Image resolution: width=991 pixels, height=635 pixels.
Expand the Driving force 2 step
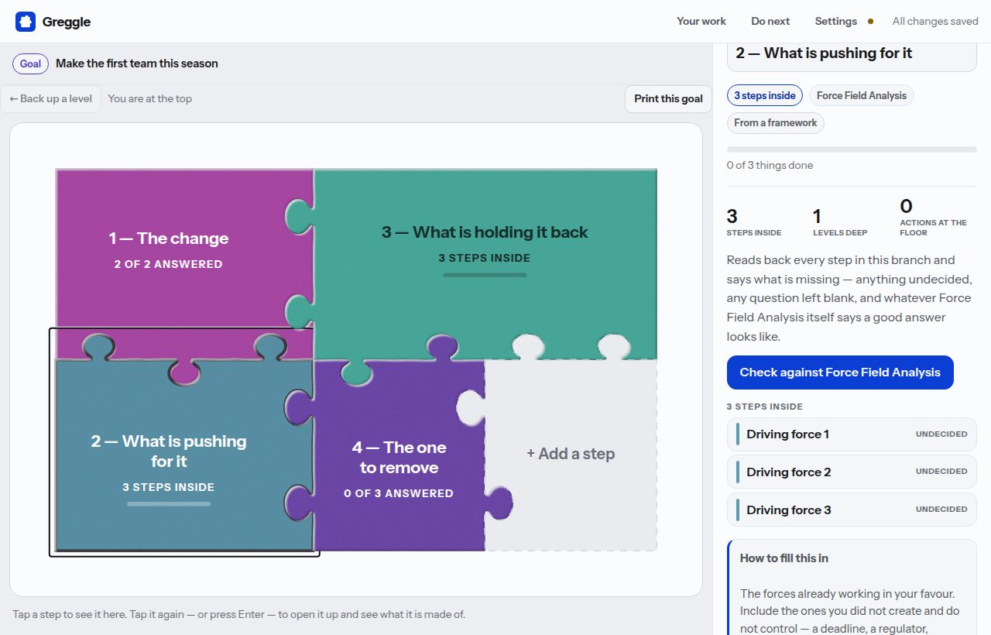pos(852,472)
